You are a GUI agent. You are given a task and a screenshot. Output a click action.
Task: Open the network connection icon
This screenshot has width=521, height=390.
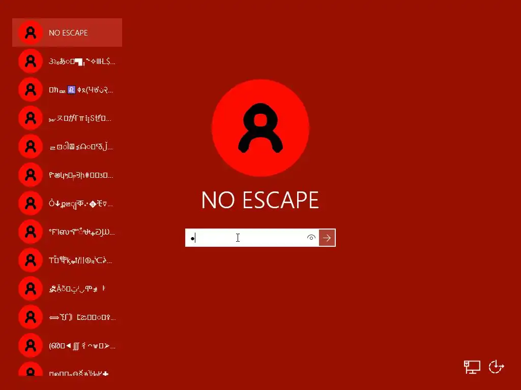[x=472, y=367]
